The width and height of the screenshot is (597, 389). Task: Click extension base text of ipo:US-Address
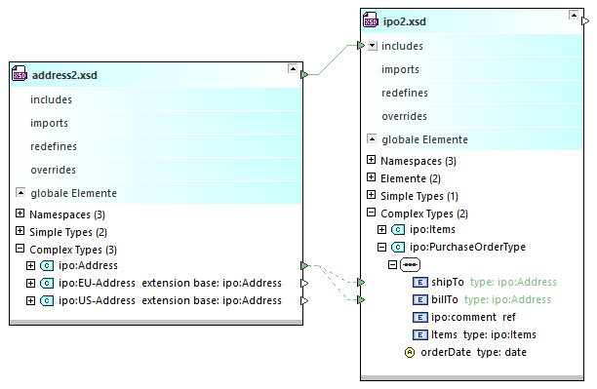coord(212,300)
